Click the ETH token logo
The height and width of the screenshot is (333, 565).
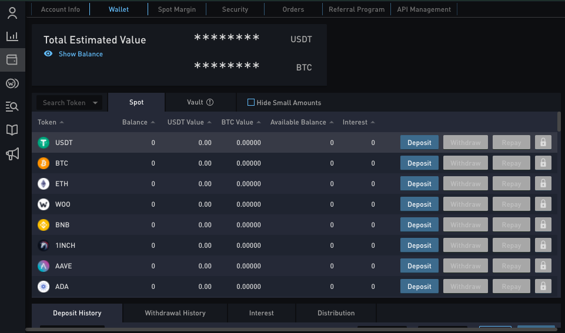(44, 184)
